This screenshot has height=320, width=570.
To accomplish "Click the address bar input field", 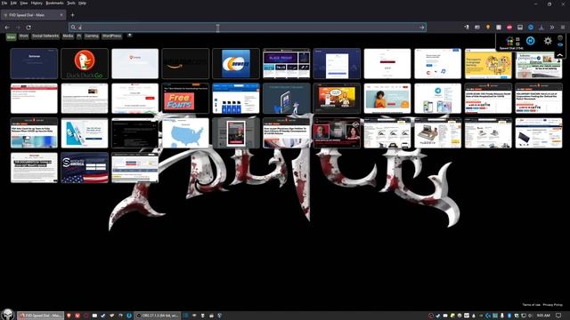I will tap(248, 28).
